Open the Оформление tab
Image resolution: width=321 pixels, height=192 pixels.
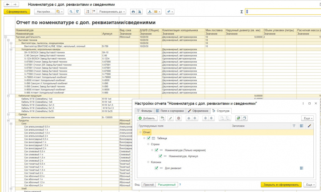[x=198, y=111]
